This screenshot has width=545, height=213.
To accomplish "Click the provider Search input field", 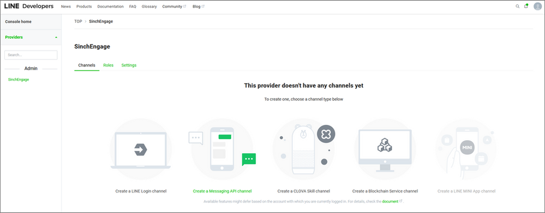I will [x=31, y=55].
